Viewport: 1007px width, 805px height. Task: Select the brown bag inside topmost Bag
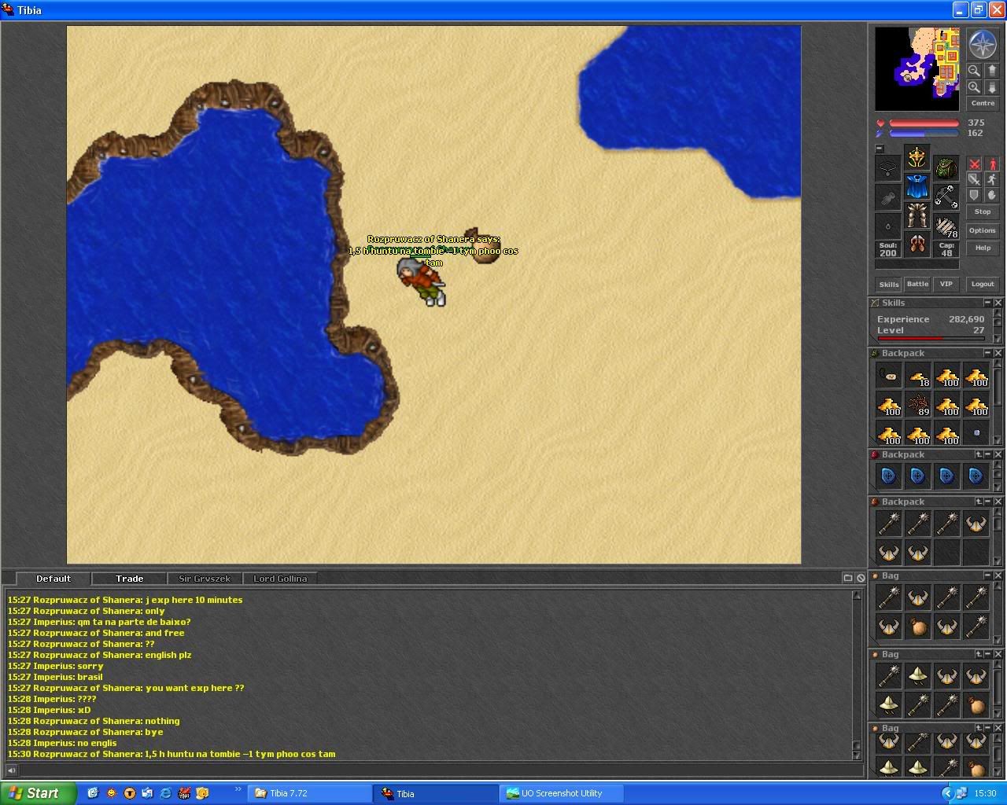[x=918, y=627]
